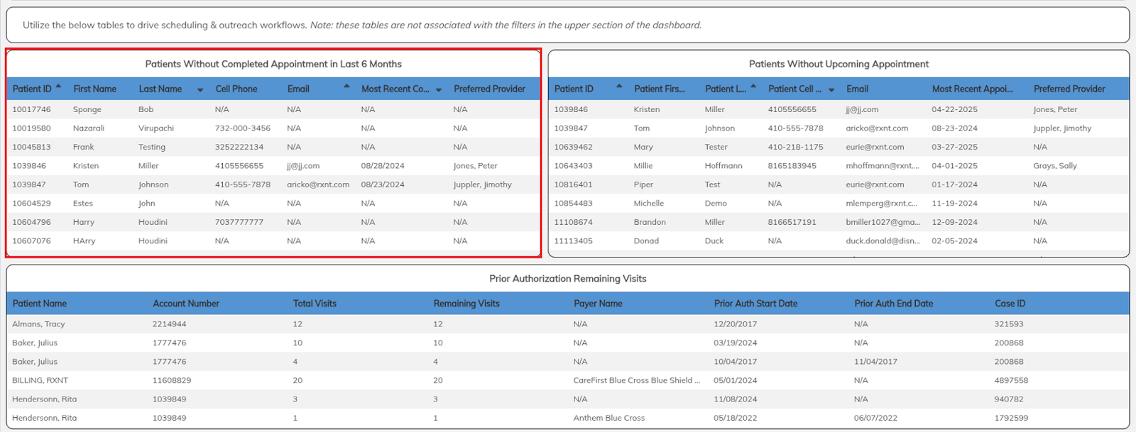
Task: Click first name Nazarali
Action: tap(89, 128)
